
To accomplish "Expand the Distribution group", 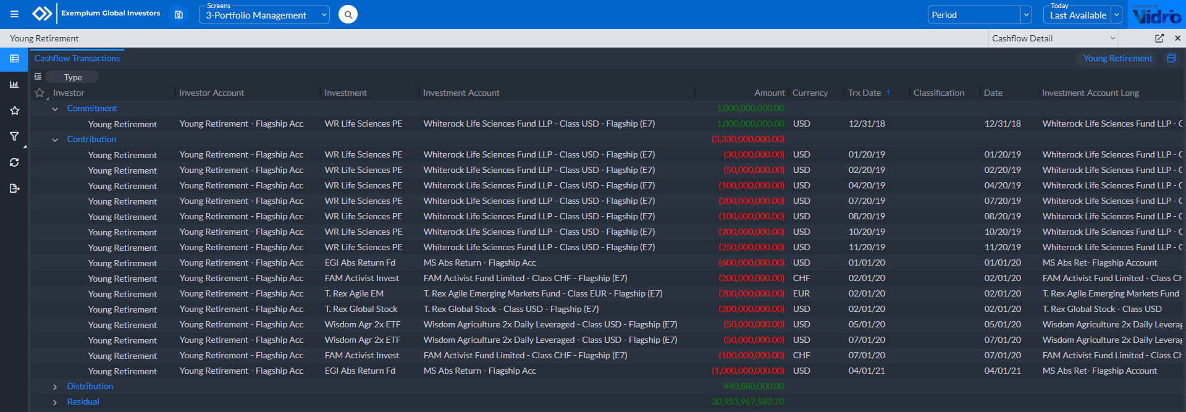I will tap(55, 387).
